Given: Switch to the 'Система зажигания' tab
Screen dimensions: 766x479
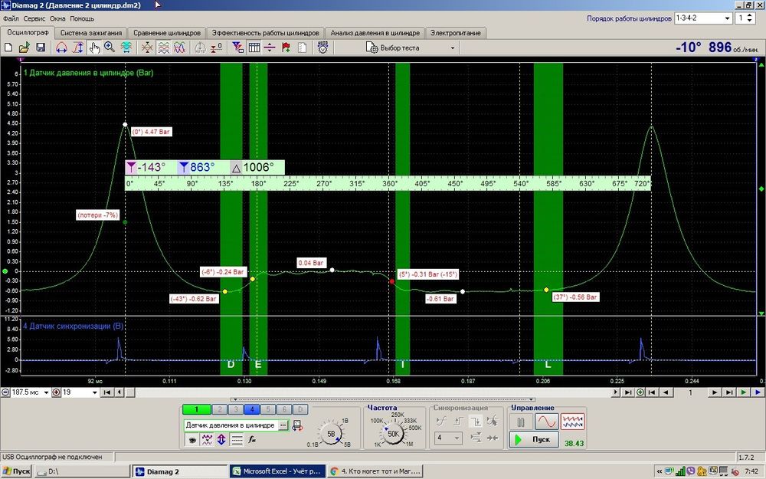Looking at the screenshot, I should tap(90, 33).
